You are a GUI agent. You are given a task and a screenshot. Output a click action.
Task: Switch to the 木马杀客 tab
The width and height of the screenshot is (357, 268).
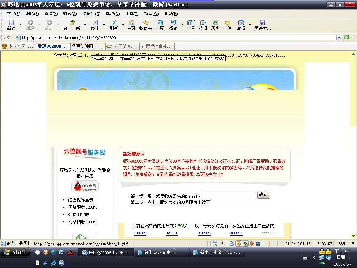click(122, 46)
